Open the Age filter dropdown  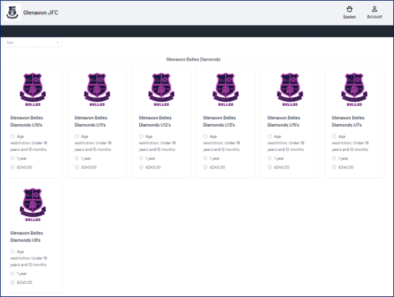click(x=33, y=42)
